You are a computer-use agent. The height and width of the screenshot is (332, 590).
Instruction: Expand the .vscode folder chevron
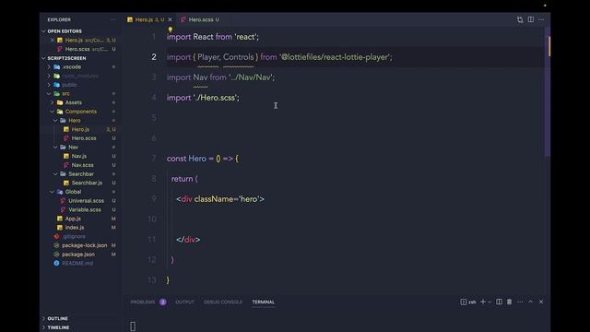tap(49, 66)
